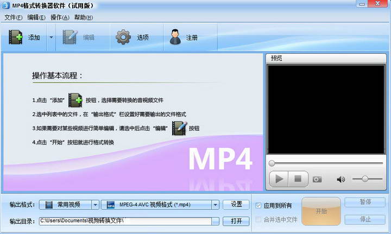Image resolution: width=391 pixels, height=234 pixels.
Task: Toggle the 应用到所有 checkbox
Action: point(259,205)
